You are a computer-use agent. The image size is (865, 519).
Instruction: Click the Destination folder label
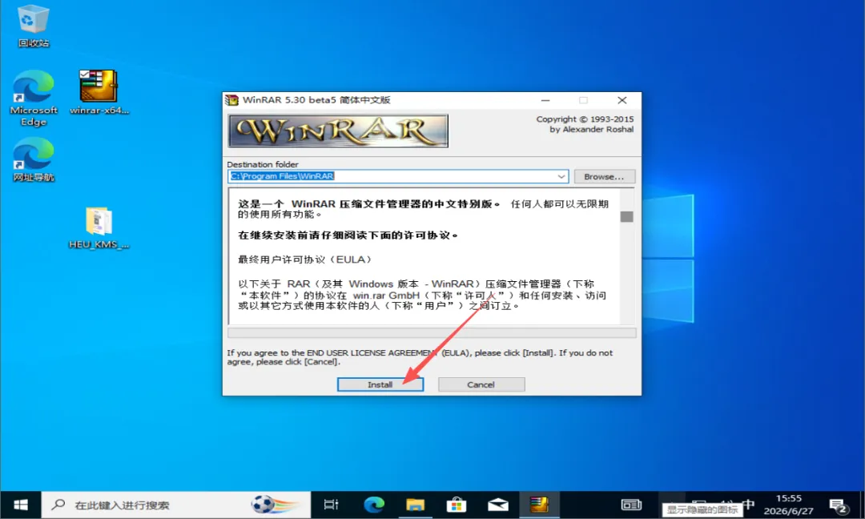pyautogui.click(x=263, y=164)
